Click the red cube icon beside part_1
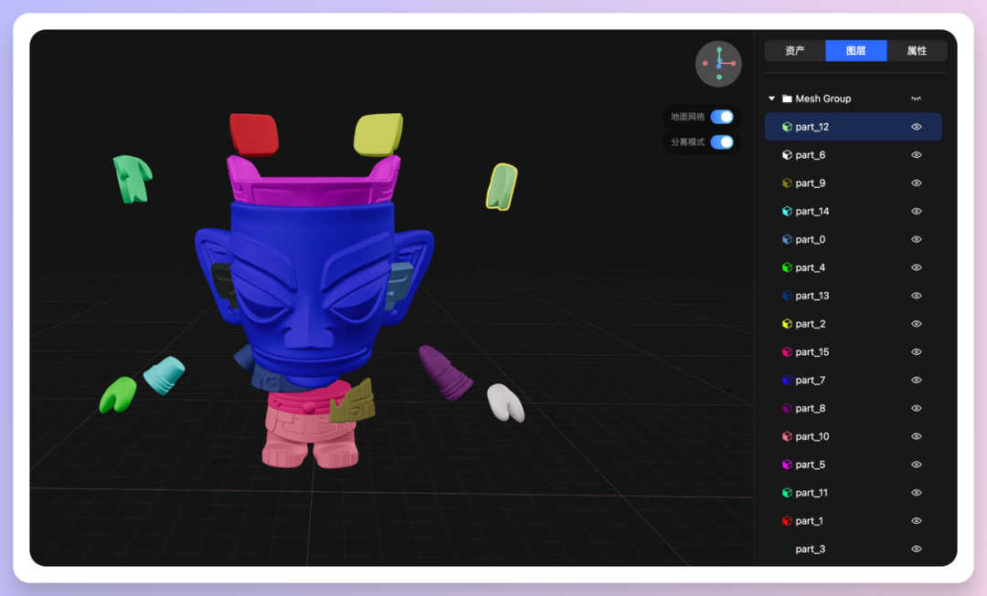The width and height of the screenshot is (987, 596). coord(787,521)
